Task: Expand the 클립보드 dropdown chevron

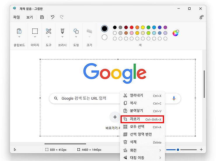Action: [x=19, y=37]
